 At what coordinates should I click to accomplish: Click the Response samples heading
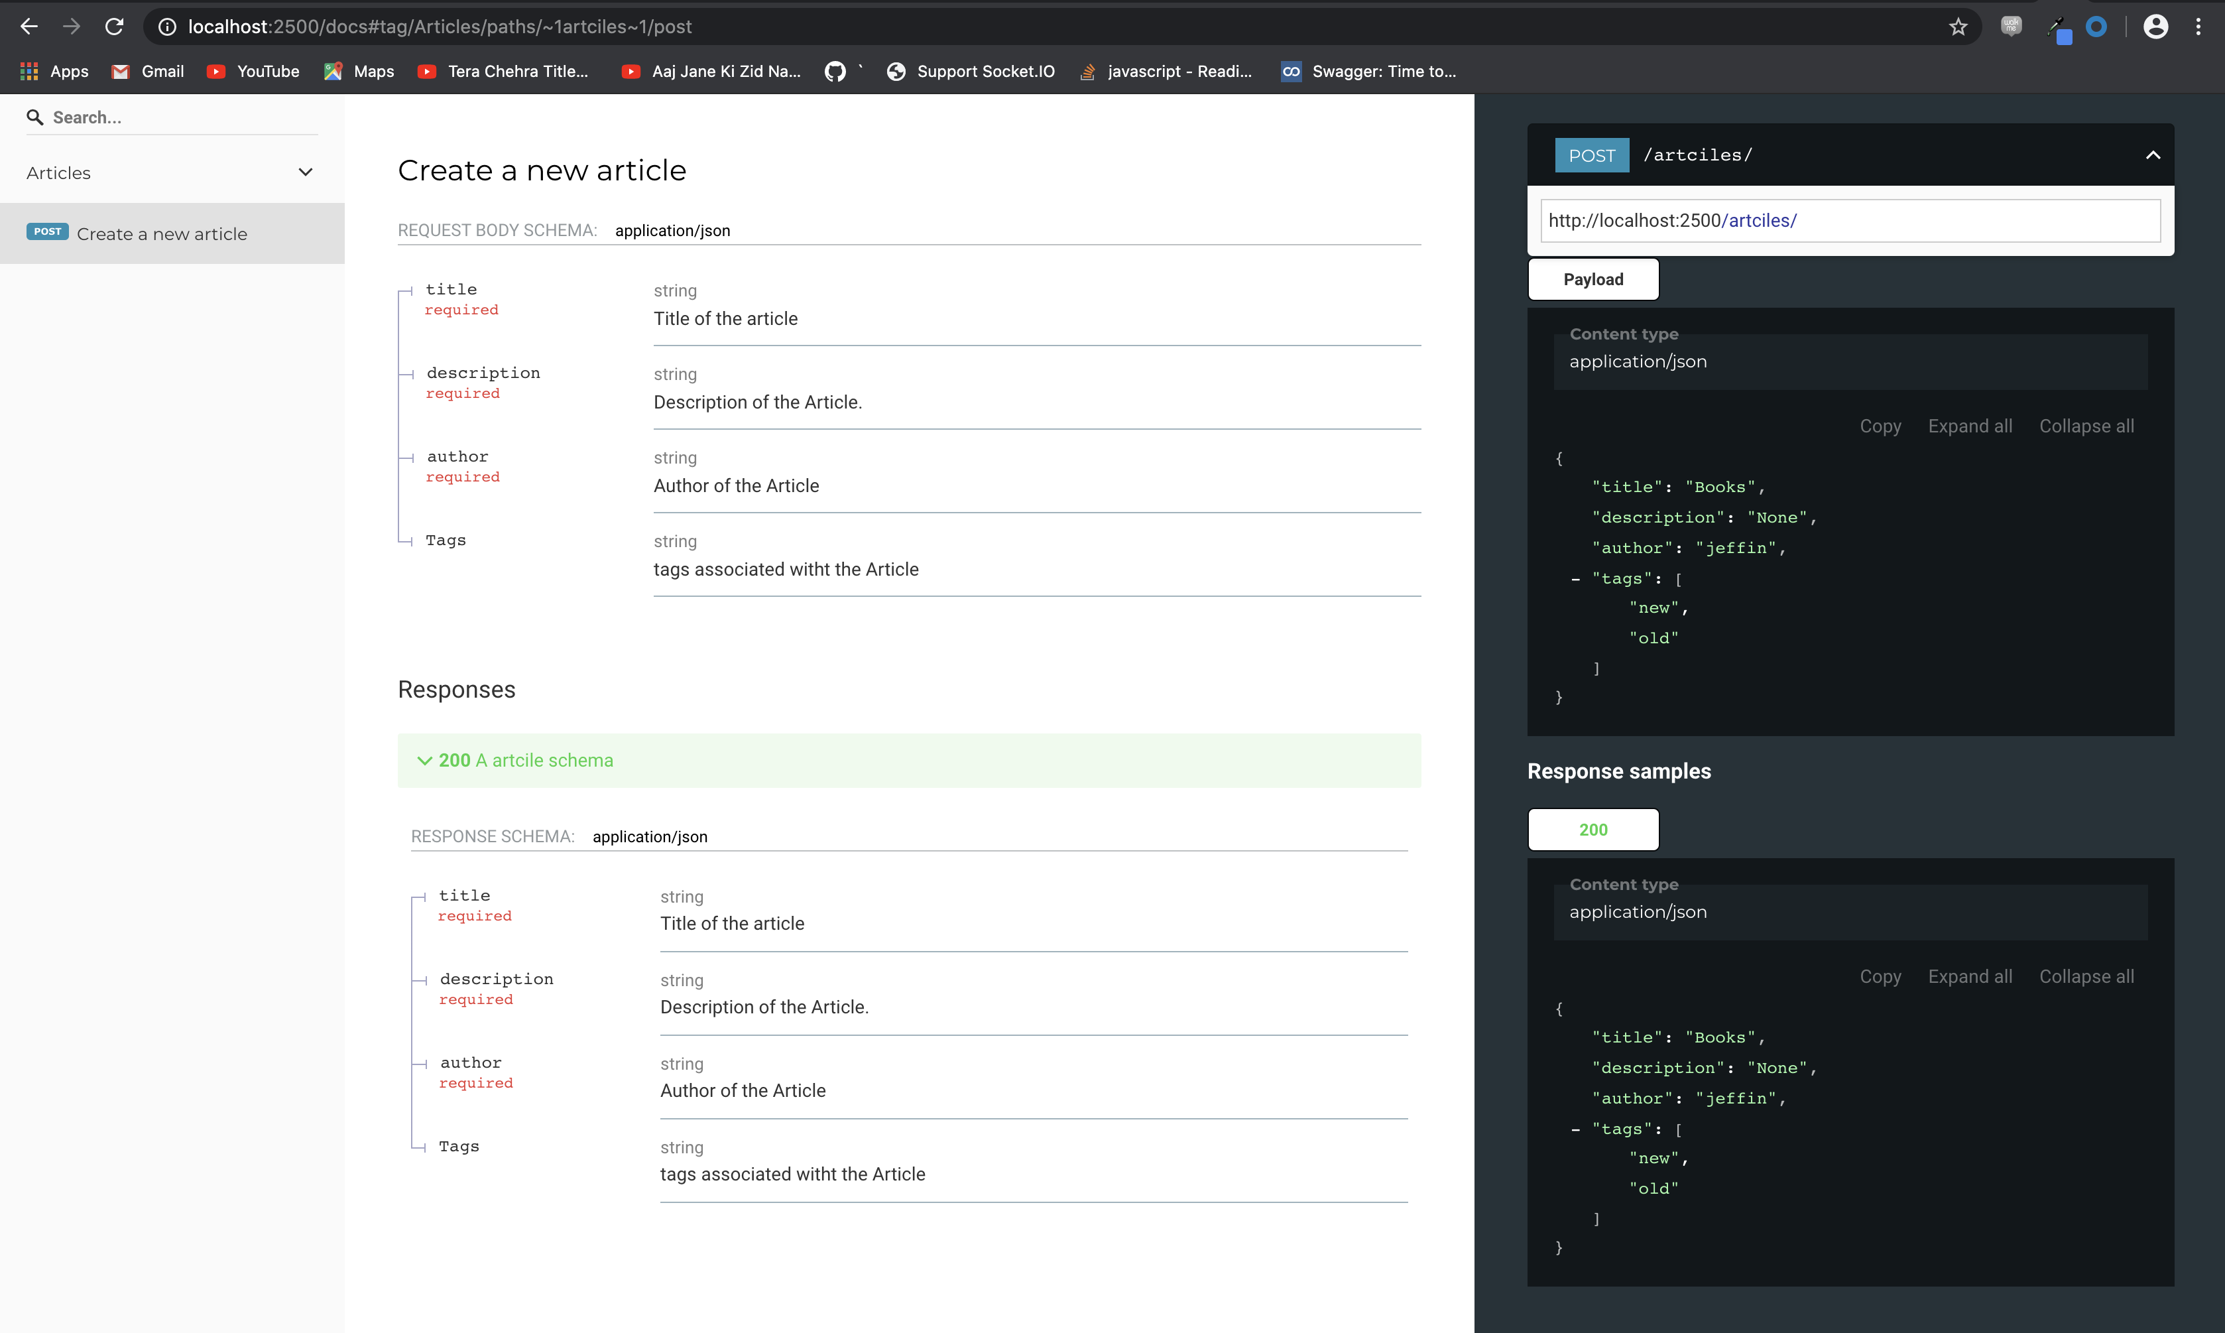point(1619,771)
